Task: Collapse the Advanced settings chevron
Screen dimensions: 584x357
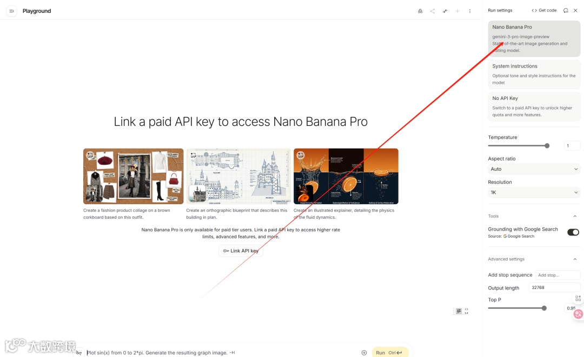Action: [575, 259]
